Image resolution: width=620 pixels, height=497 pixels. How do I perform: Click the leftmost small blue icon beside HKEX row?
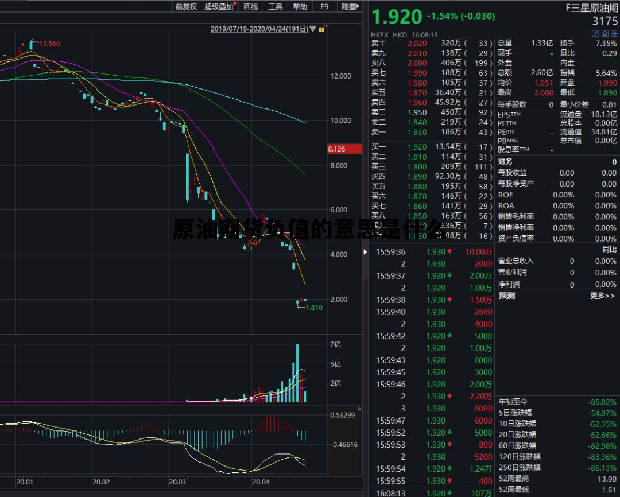tap(595, 34)
